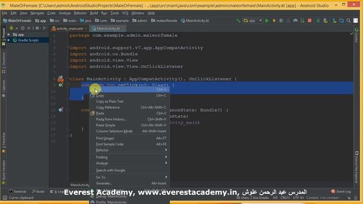Viewport: 363px width, 204px height.
Task: Choose Paste from History
Action: (129, 120)
